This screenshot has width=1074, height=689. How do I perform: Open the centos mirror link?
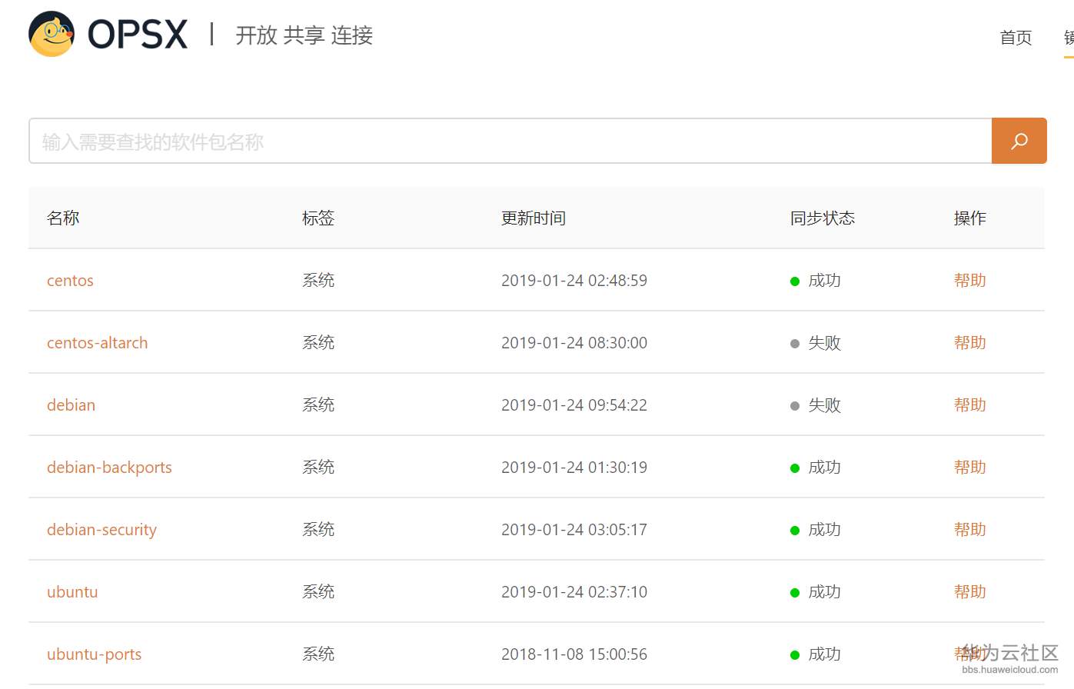point(70,281)
